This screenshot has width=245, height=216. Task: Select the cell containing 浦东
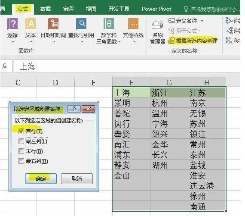pyautogui.click(x=131, y=154)
